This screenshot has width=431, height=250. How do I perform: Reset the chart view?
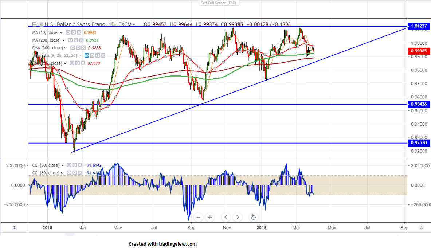tap(253, 217)
